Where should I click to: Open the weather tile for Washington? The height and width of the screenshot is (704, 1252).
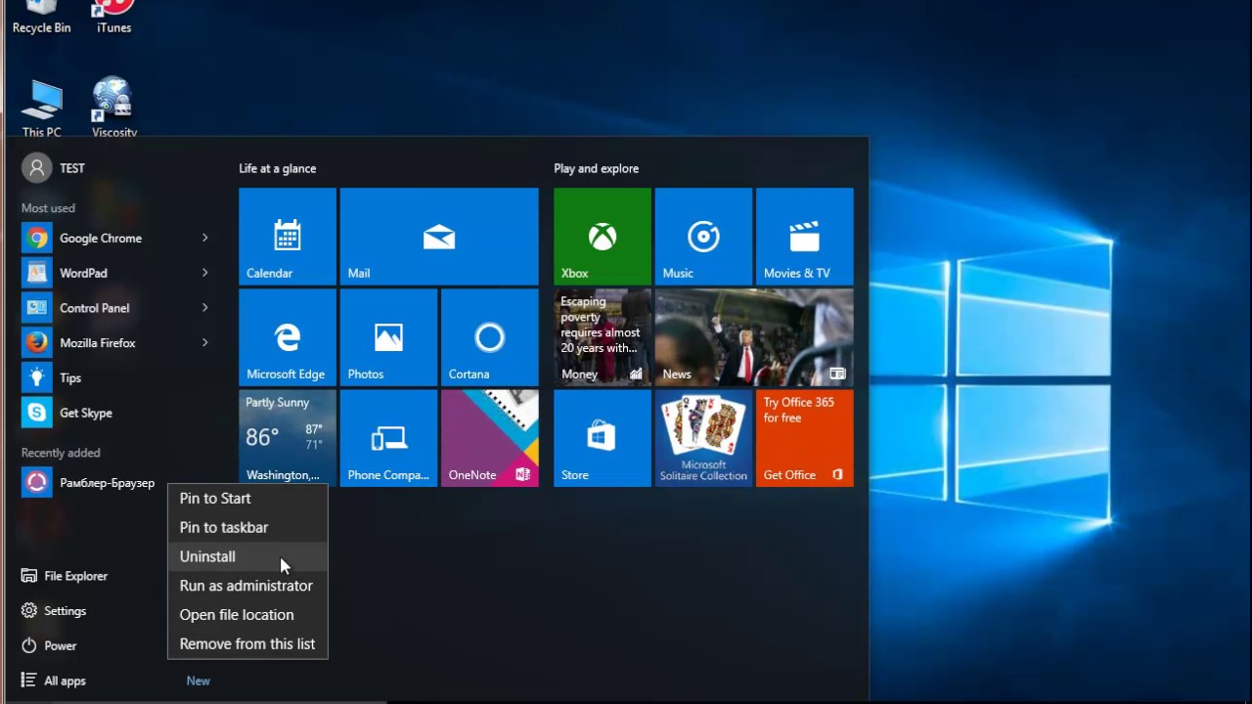coord(288,438)
